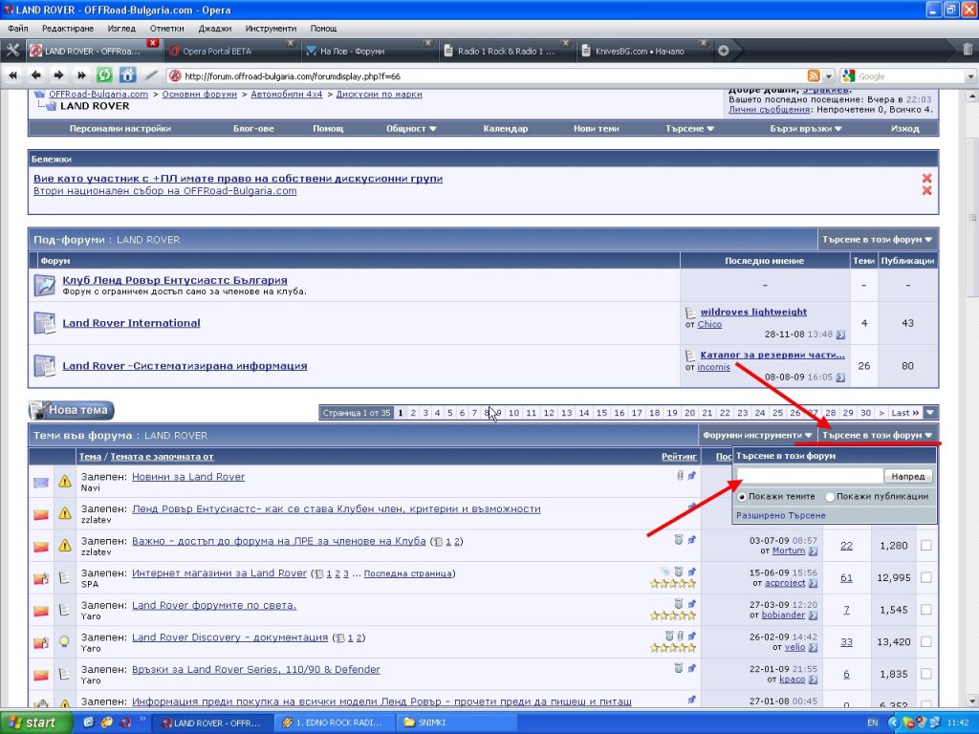Image resolution: width=979 pixels, height=734 pixels.
Task: Click the green Reload page icon
Action: [x=105, y=76]
